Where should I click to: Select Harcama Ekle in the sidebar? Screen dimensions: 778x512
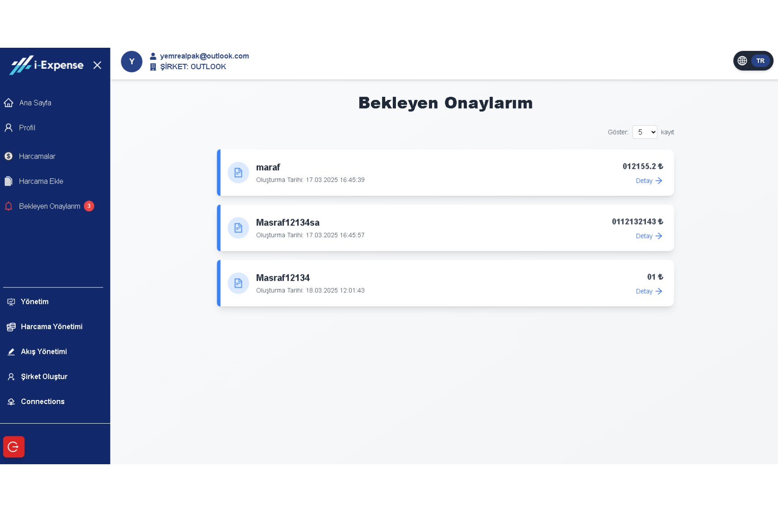(x=41, y=182)
